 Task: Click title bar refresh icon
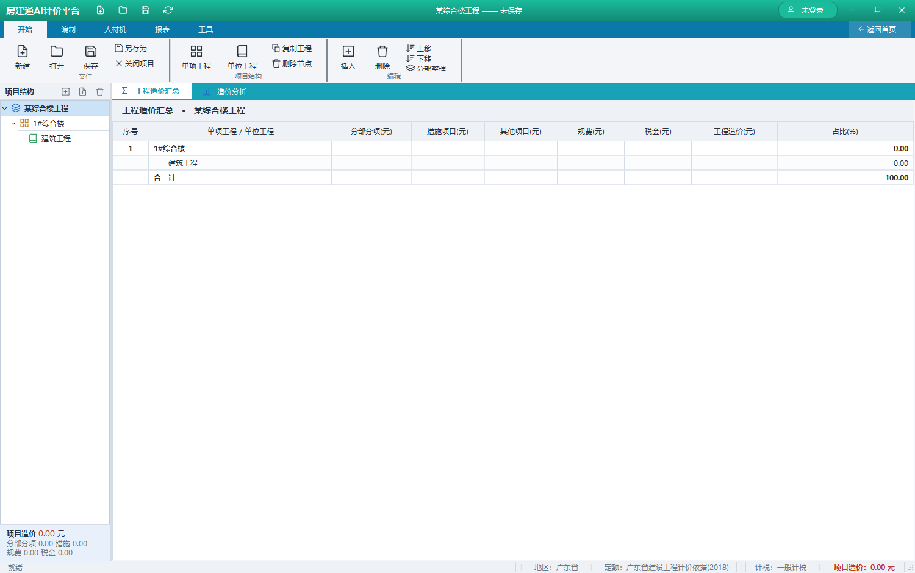168,10
